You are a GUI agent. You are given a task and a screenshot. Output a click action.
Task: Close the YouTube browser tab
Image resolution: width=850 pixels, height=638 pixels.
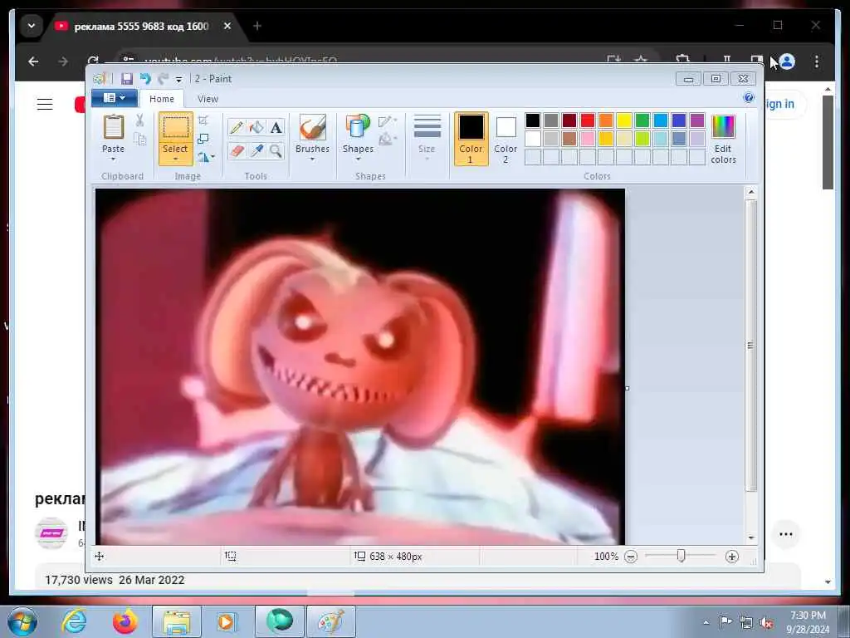227,26
